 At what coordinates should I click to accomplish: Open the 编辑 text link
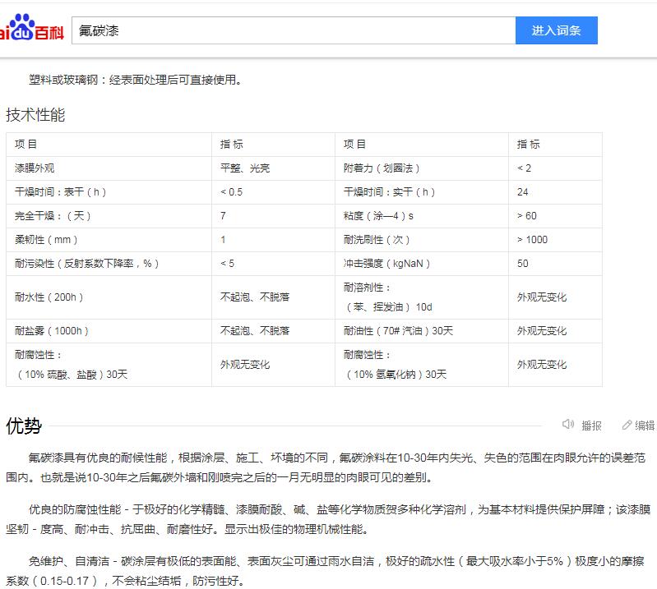tap(645, 426)
